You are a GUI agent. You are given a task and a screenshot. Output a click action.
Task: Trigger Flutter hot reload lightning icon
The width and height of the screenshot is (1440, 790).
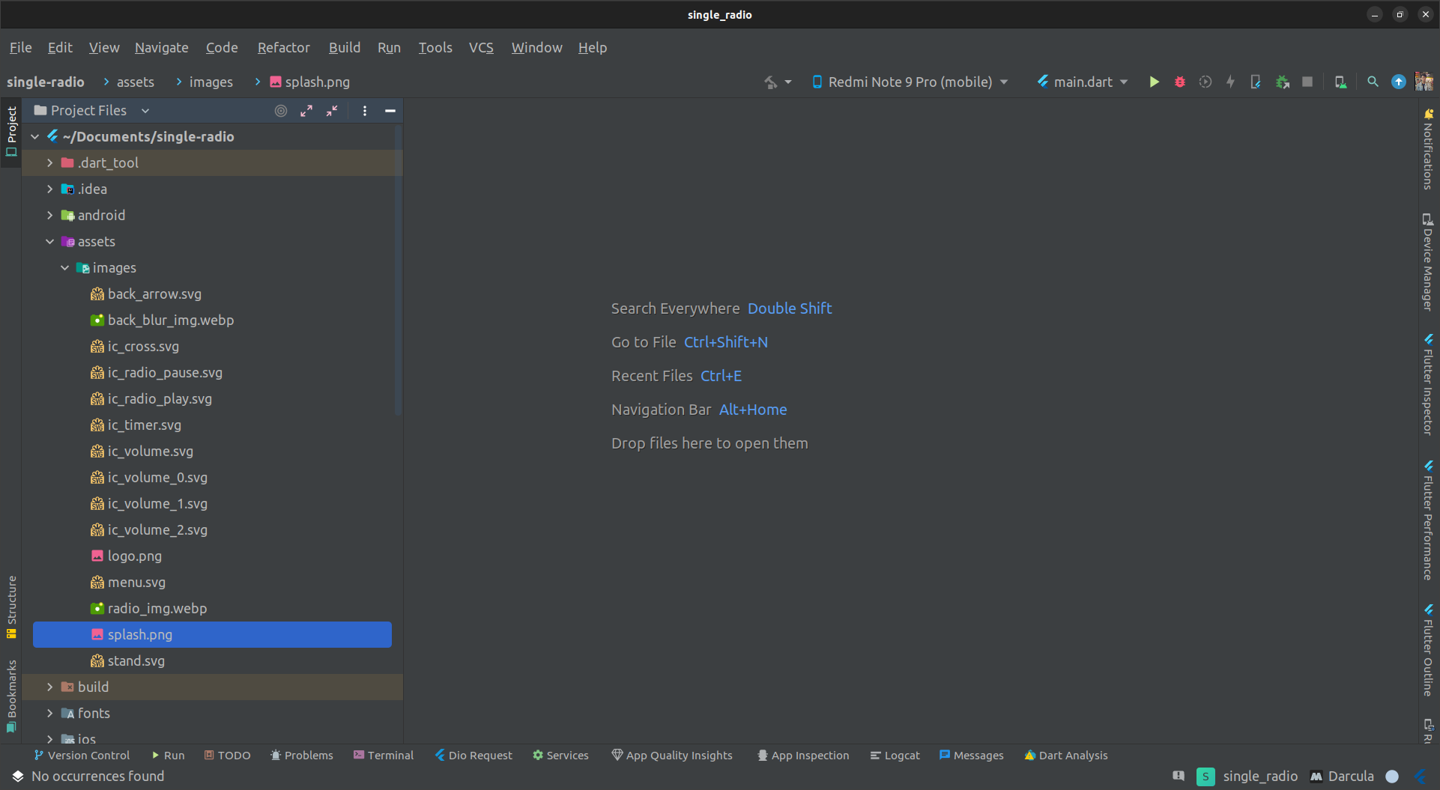(x=1230, y=82)
